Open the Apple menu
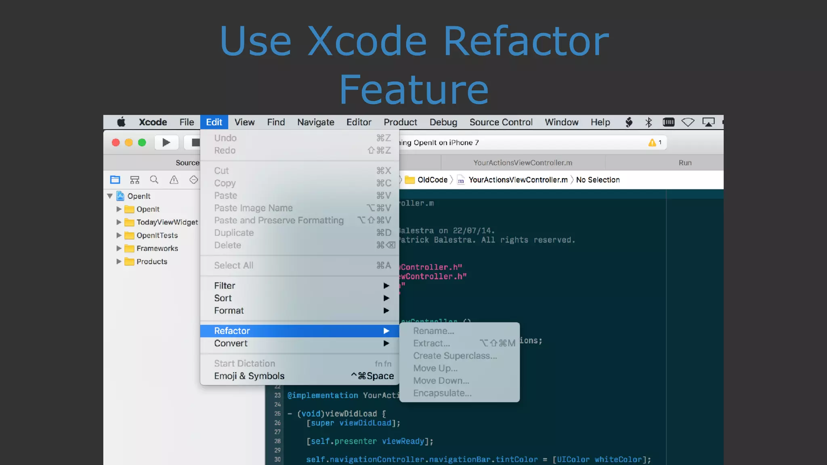 coord(121,122)
